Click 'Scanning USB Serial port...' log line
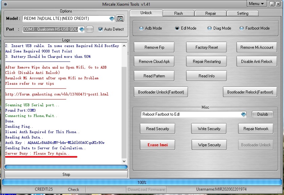The height and width of the screenshot is (195, 284). [32, 105]
